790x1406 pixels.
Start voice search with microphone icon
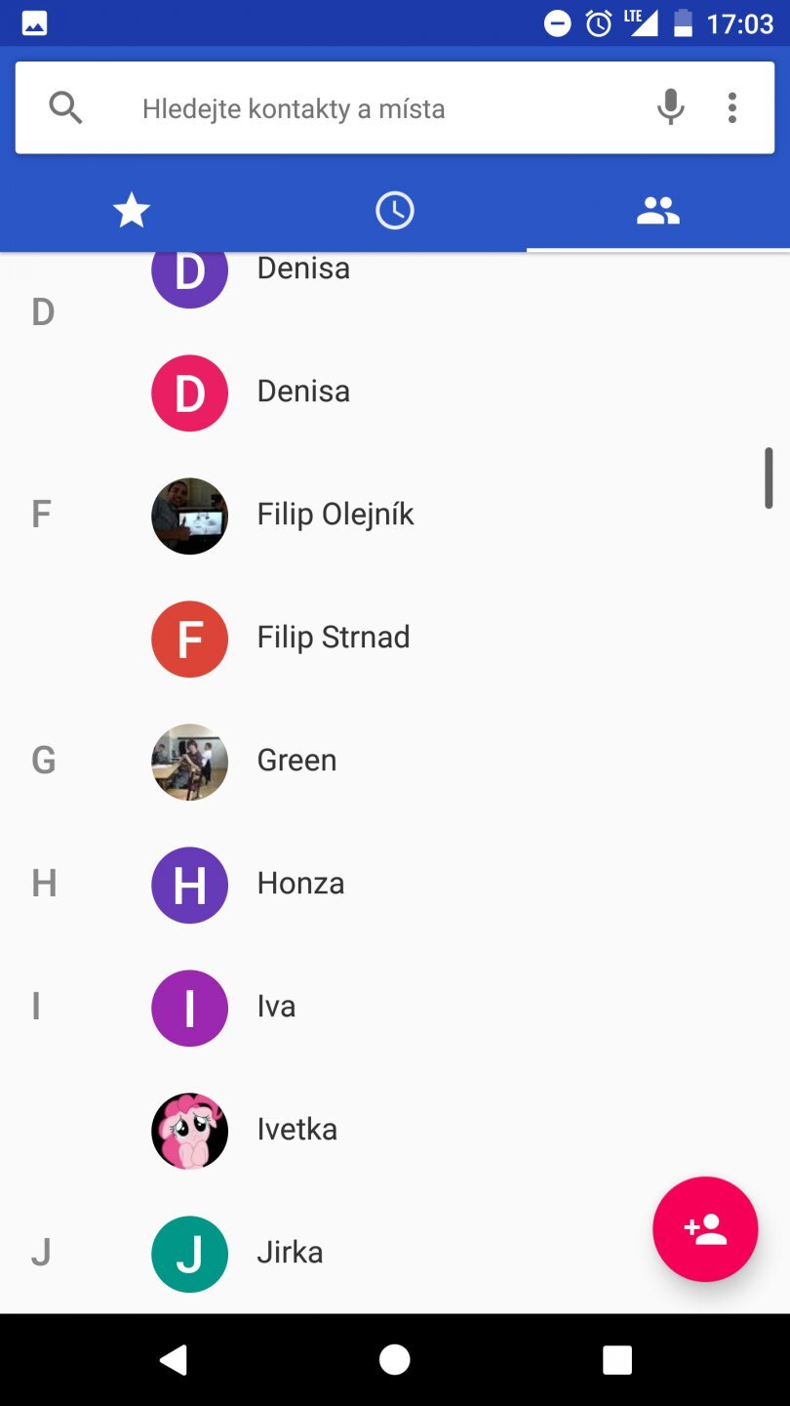pyautogui.click(x=670, y=107)
